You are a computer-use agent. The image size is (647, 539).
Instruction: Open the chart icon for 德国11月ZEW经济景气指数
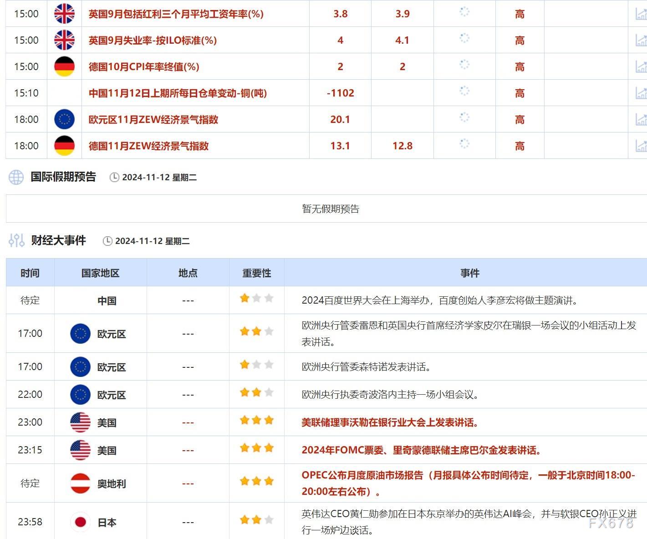(x=642, y=146)
